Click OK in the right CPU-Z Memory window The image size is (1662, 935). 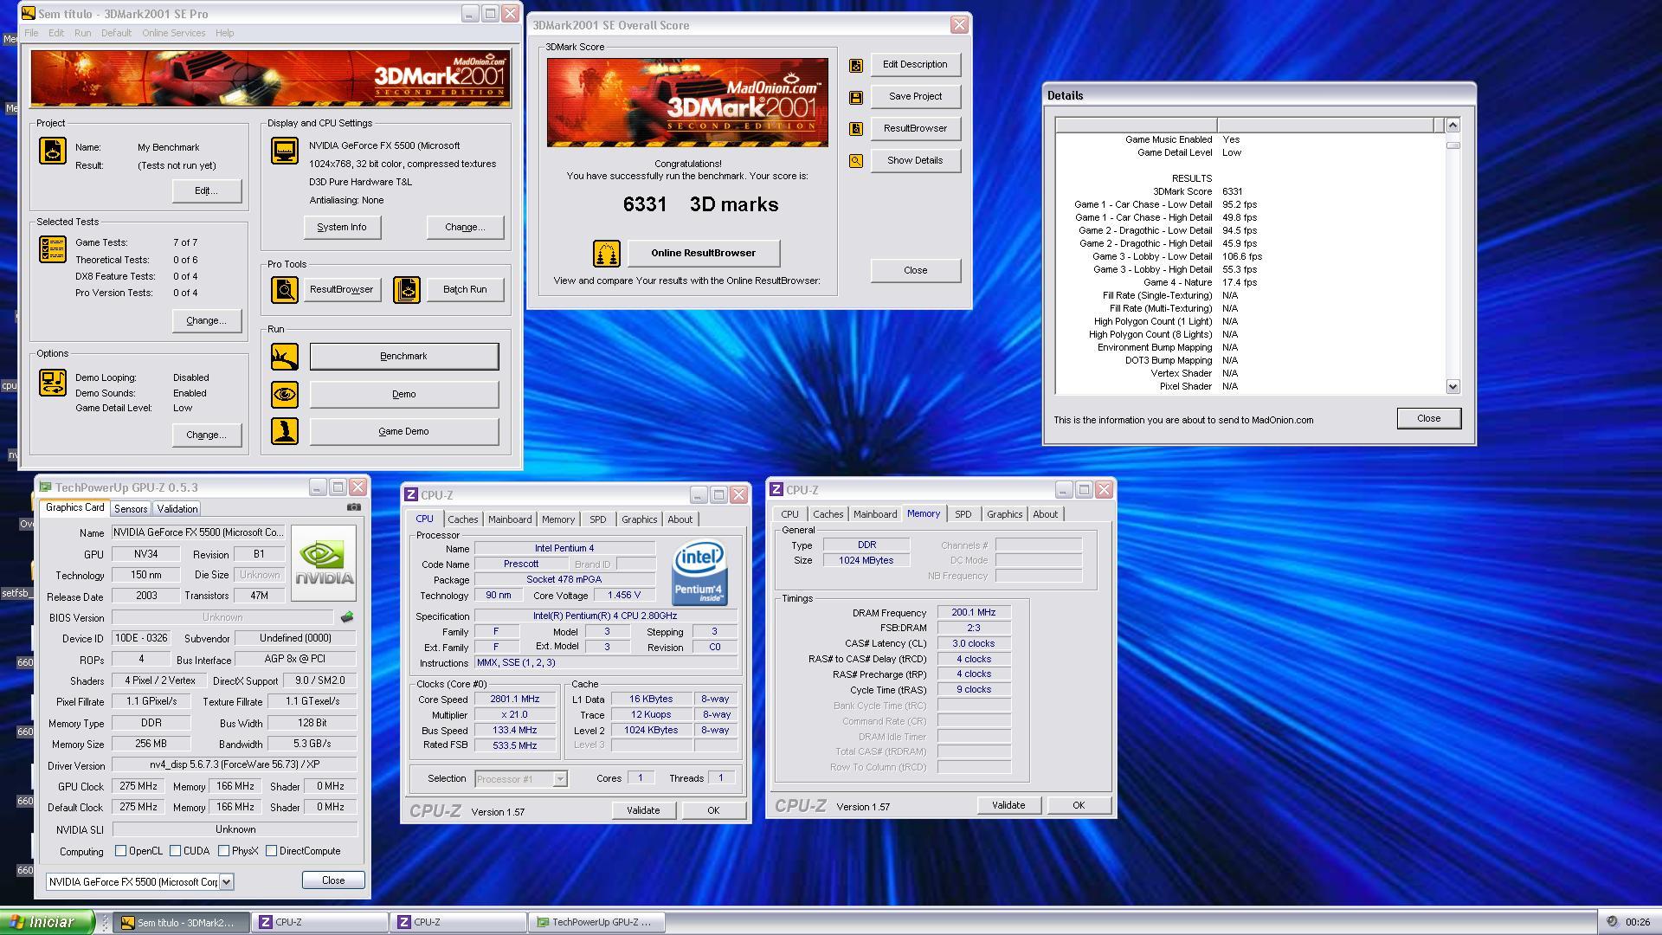pos(1079,805)
